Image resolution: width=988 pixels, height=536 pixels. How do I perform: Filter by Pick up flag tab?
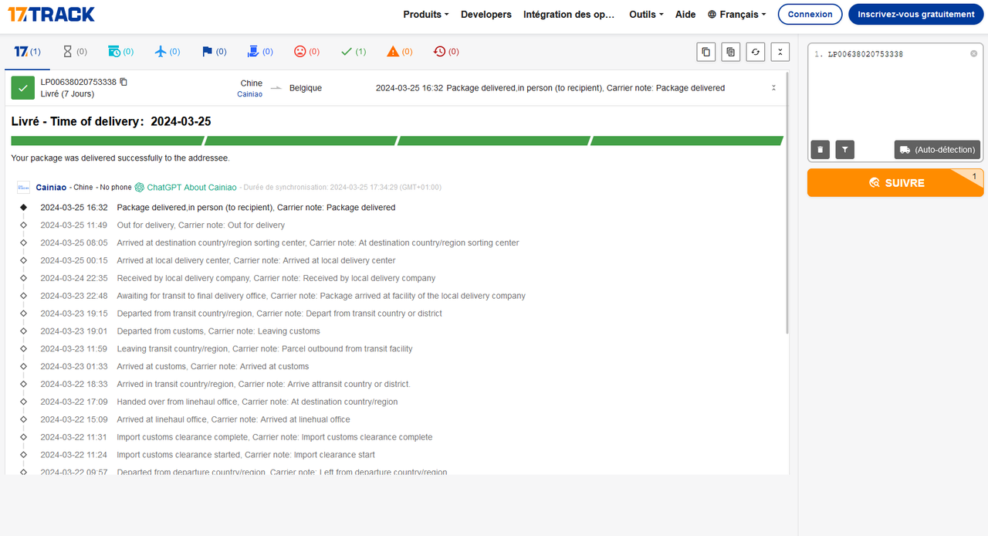(214, 52)
